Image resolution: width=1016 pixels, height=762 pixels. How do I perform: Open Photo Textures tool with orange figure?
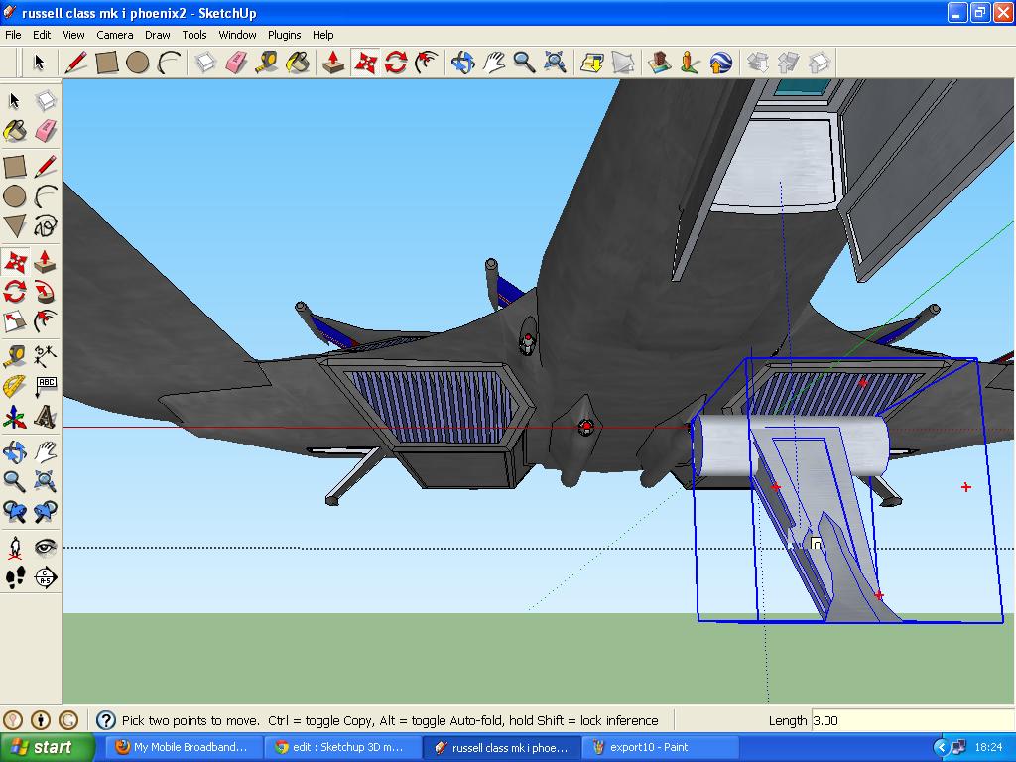(691, 63)
